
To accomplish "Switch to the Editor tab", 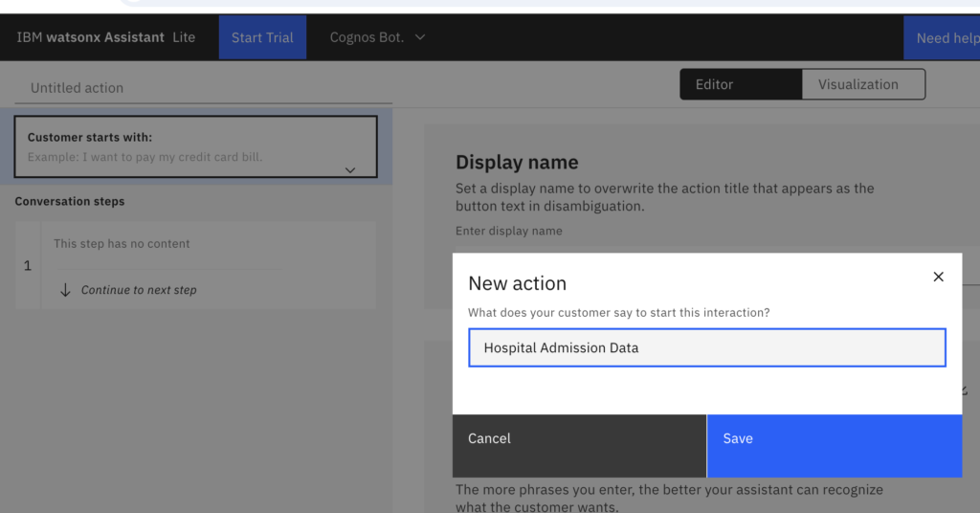I will (741, 84).
